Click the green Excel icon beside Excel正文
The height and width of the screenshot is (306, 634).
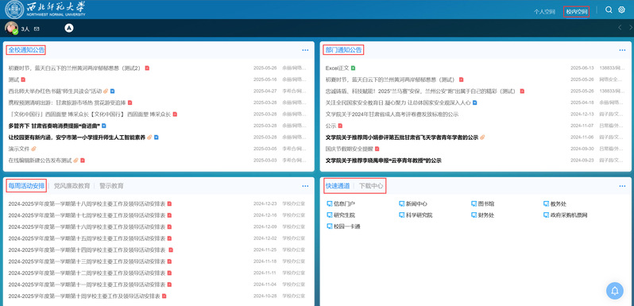point(353,68)
